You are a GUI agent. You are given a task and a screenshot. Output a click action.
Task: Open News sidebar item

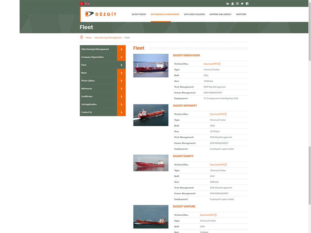pyautogui.click(x=98, y=73)
